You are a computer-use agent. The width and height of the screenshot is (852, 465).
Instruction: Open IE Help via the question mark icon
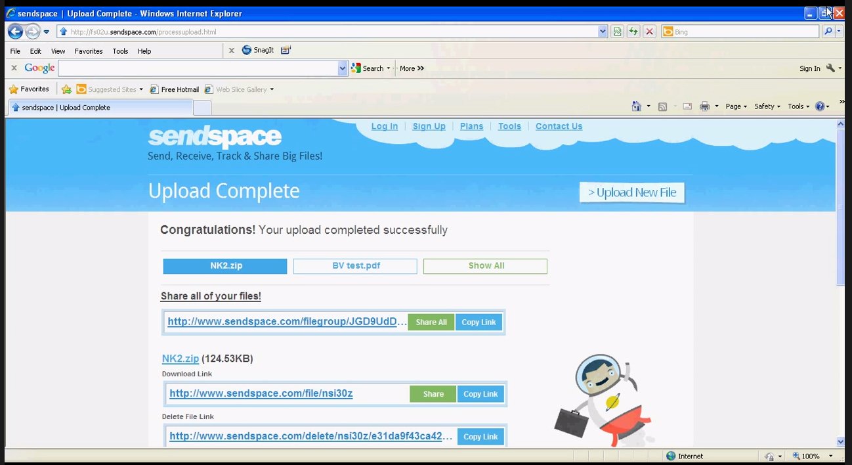point(821,106)
